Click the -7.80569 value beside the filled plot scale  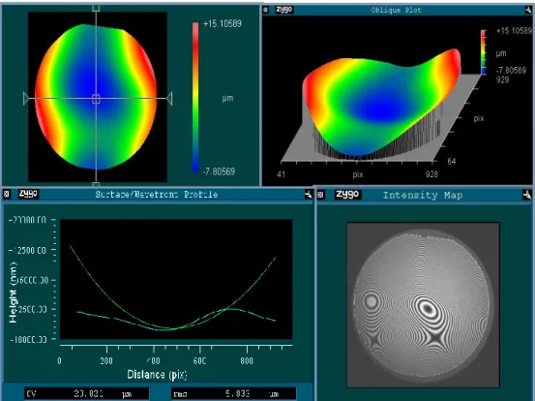(219, 171)
